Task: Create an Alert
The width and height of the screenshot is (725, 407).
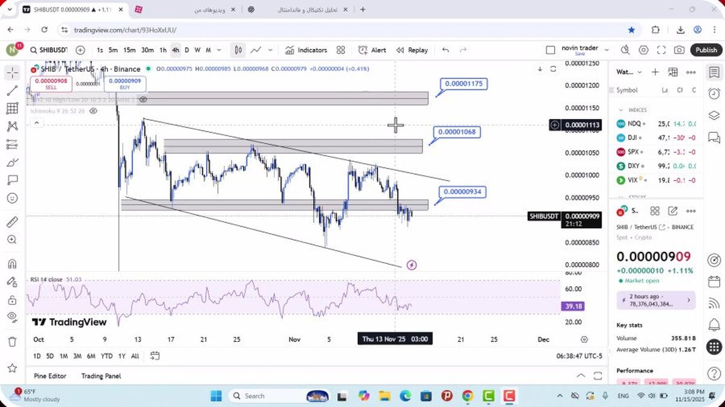Action: pos(372,50)
